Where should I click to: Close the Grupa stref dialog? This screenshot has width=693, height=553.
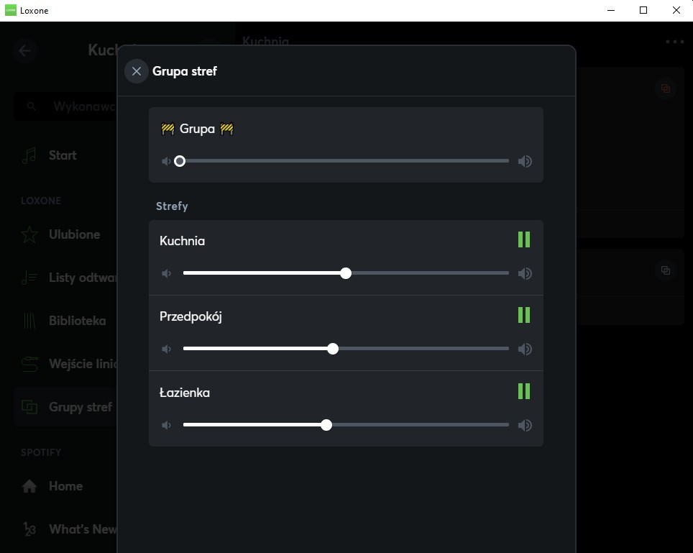[x=137, y=71]
